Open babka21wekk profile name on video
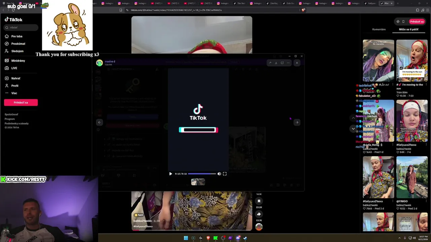This screenshot has height=242, width=431. (x=143, y=221)
